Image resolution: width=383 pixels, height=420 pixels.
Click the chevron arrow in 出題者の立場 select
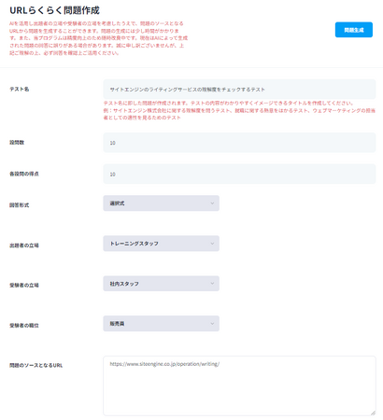coord(212,244)
